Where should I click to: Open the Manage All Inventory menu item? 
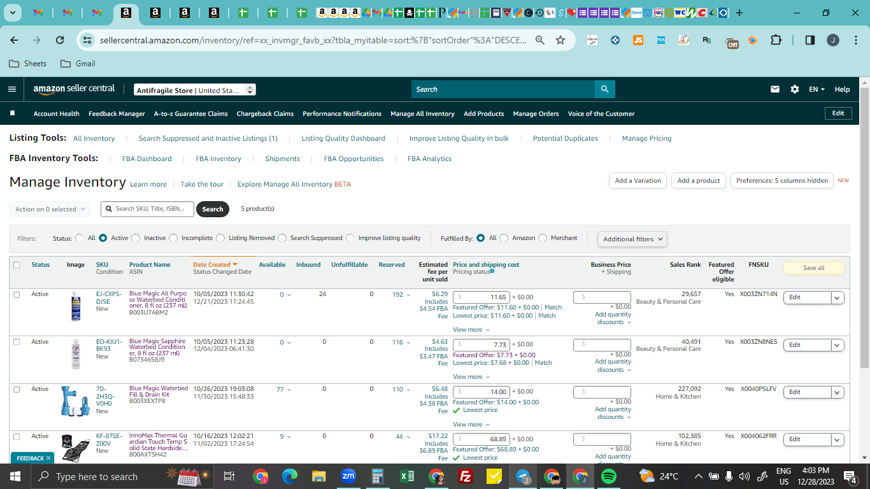(422, 113)
